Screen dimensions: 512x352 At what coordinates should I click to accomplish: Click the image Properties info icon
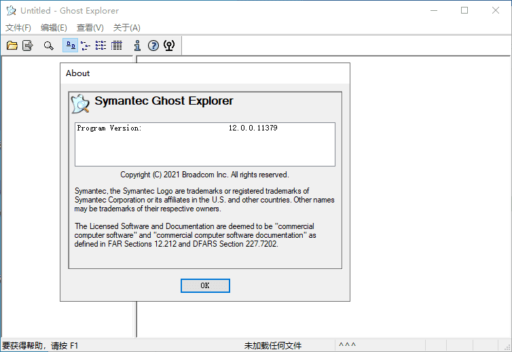[137, 46]
